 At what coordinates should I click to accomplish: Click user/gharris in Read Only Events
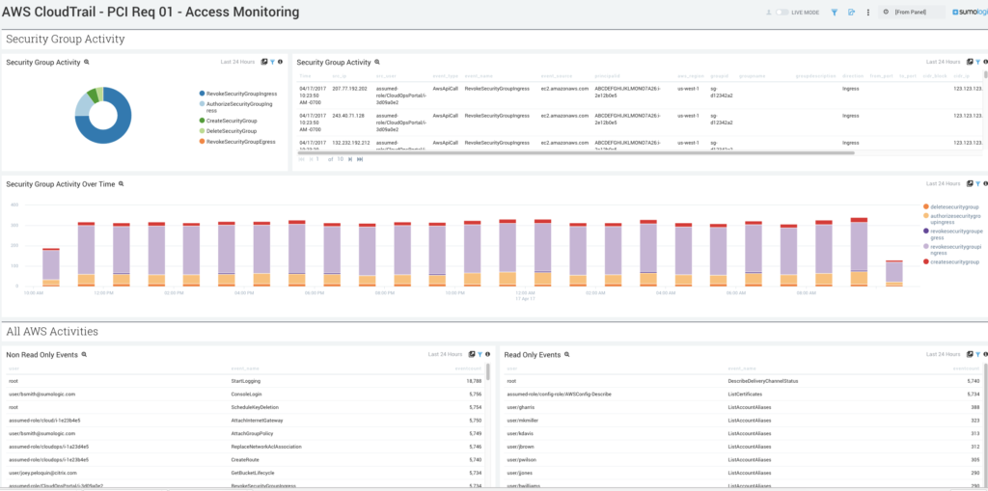coord(520,407)
